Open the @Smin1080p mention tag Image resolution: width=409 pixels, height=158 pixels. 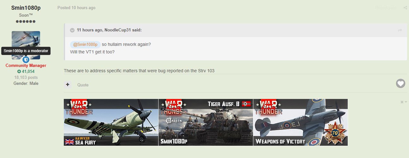85,45
